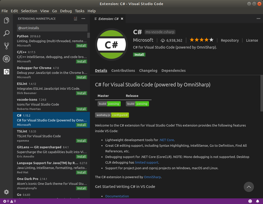The width and height of the screenshot is (263, 204).
Task: Open the Explorer sidebar icon
Action: click(x=6, y=20)
